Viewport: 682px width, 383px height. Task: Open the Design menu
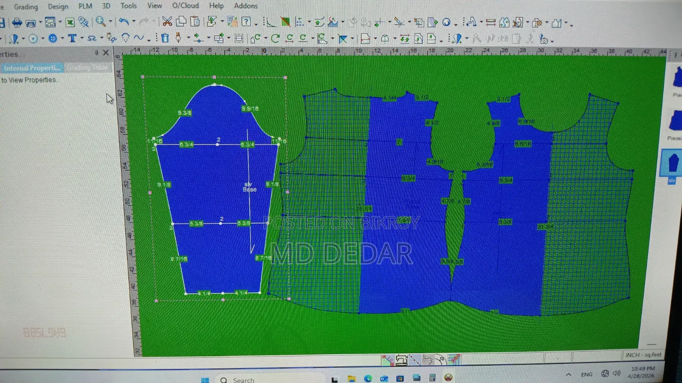(58, 6)
